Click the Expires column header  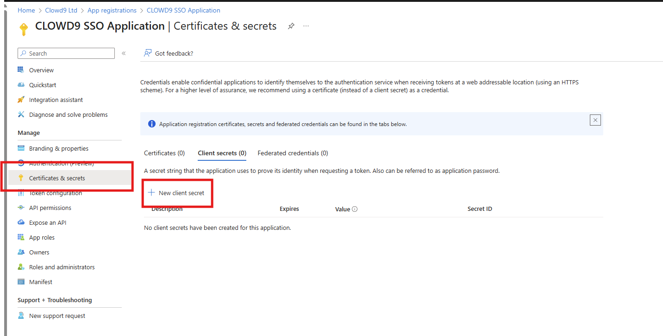[289, 209]
